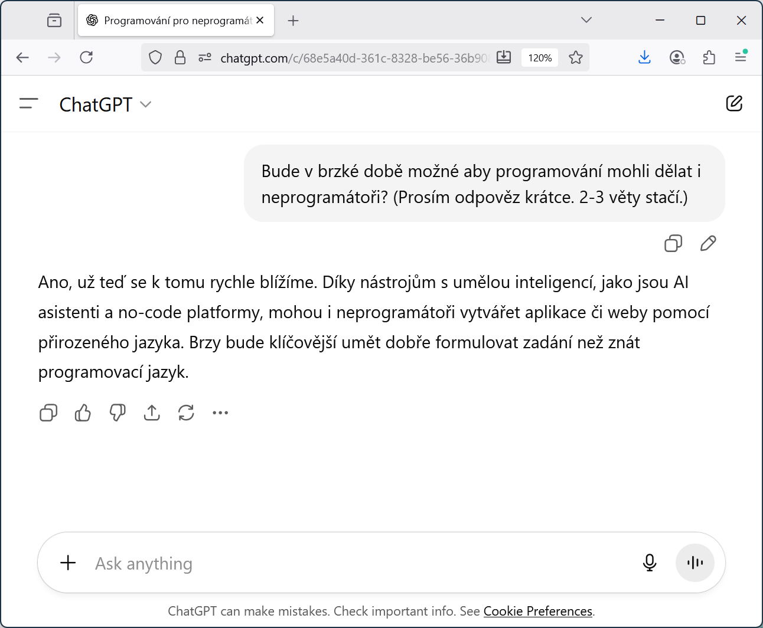Launch voice mode with waveform button
This screenshot has height=628, width=763.
point(695,562)
